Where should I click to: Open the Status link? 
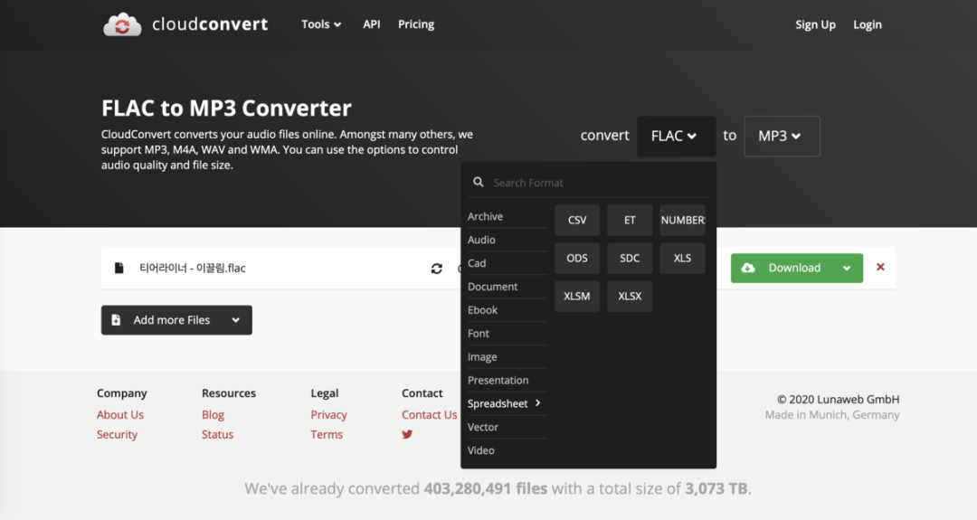pos(217,435)
